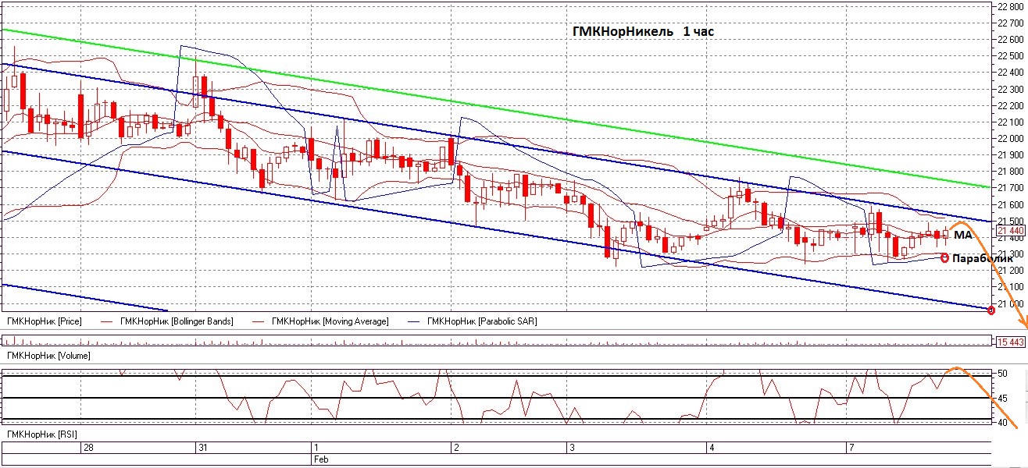Click the ГМКНорНик [Price] legend label

coord(44,321)
